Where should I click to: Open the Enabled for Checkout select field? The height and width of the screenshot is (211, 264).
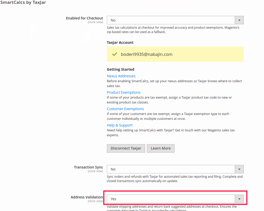[171, 20]
